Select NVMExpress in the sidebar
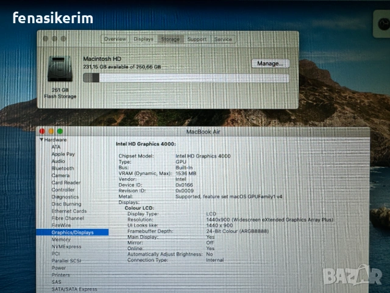Viewport: 390px width, 293px height. (x=66, y=247)
